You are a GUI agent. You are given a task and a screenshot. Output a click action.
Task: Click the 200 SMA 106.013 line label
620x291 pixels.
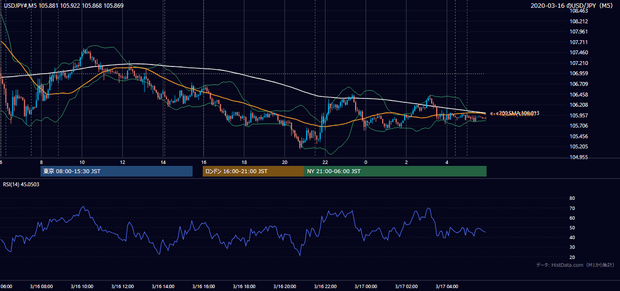[518, 113]
